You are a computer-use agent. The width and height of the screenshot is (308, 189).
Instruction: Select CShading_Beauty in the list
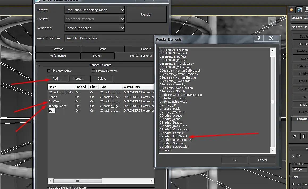tap(171, 122)
